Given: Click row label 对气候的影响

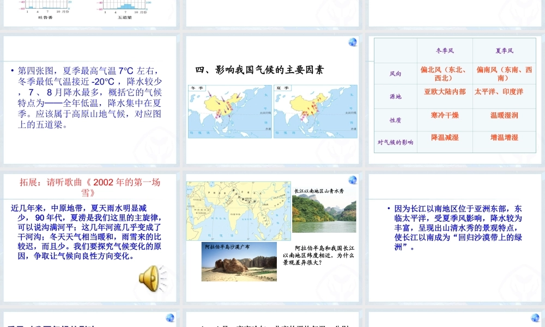Looking at the screenshot, I should point(395,142).
